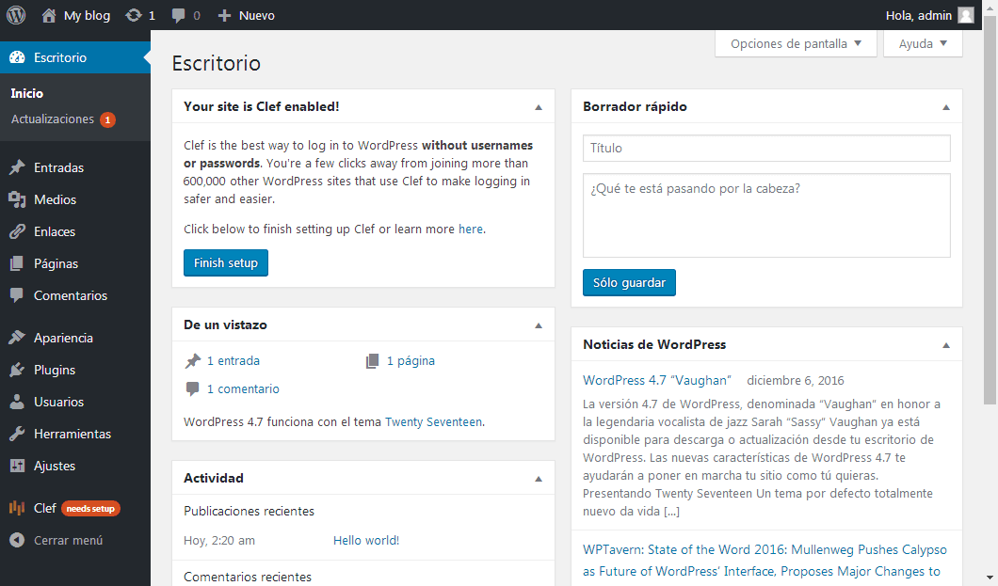Follow the 'here' link in Clef panel
998x586 pixels.
[x=471, y=229]
